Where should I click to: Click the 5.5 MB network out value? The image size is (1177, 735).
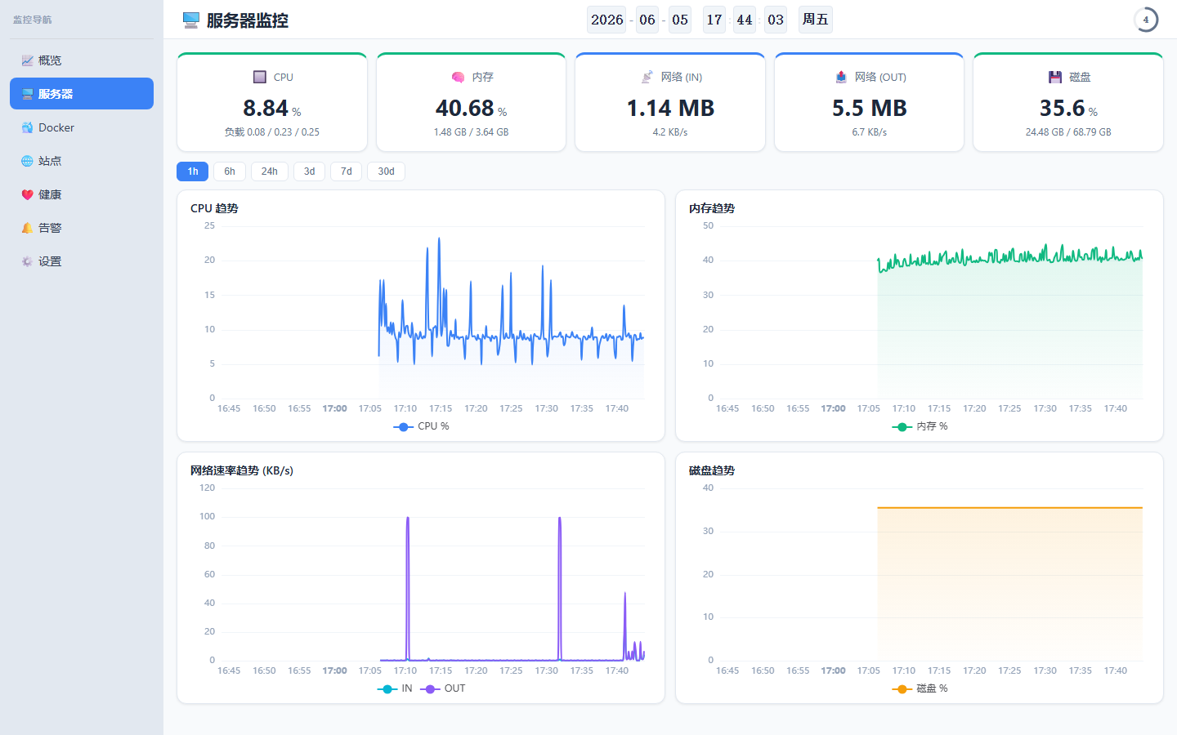[870, 108]
